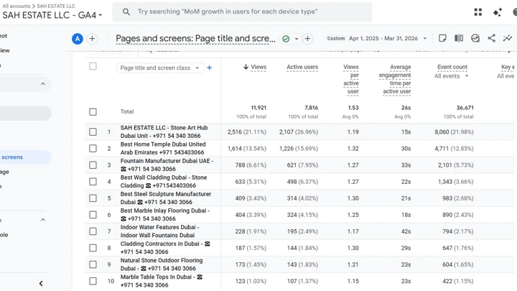Click the search magnifier icon
Image resolution: width=517 pixels, height=291 pixels.
coord(126,12)
